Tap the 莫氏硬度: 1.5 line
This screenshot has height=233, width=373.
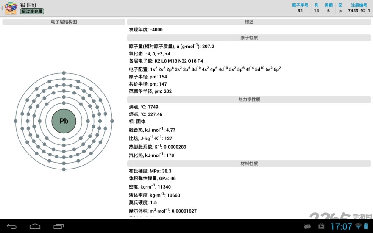point(143,202)
